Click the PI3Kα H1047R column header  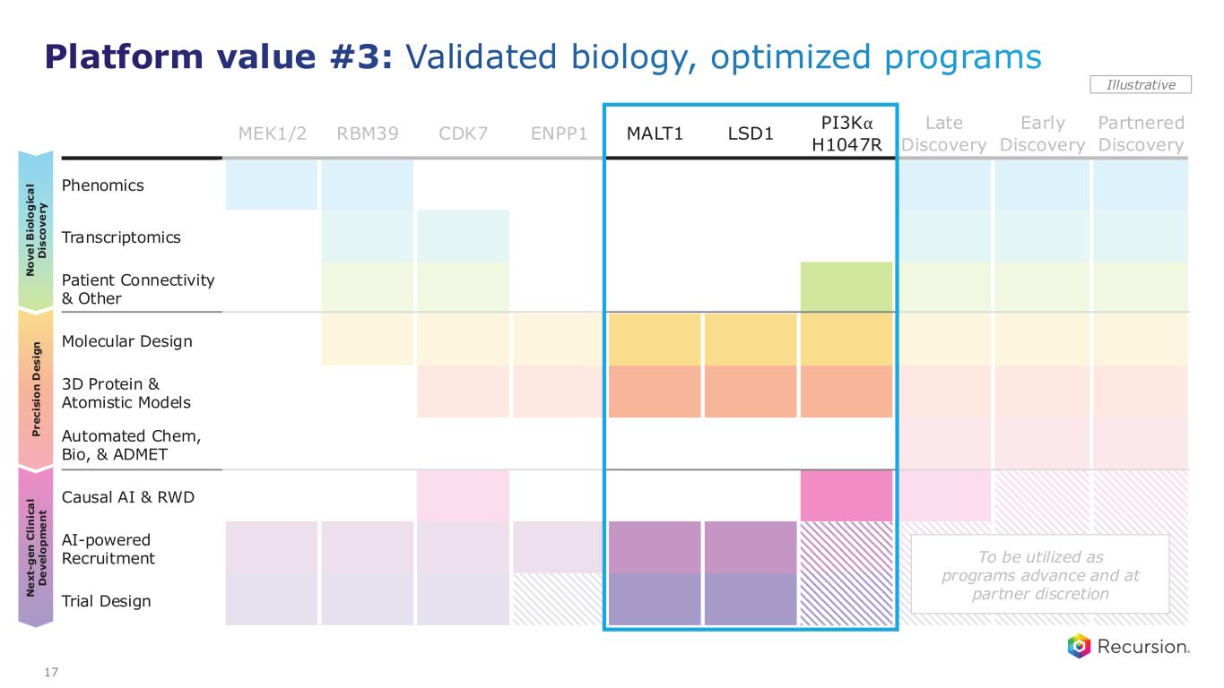tap(846, 133)
